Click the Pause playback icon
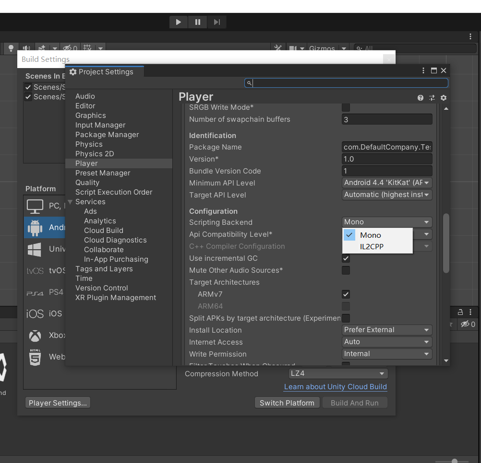Image resolution: width=481 pixels, height=463 pixels. click(197, 22)
